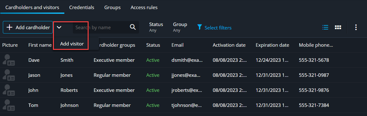The image size is (367, 116).
Task: Open the Group filter dropdown
Action: point(180,27)
